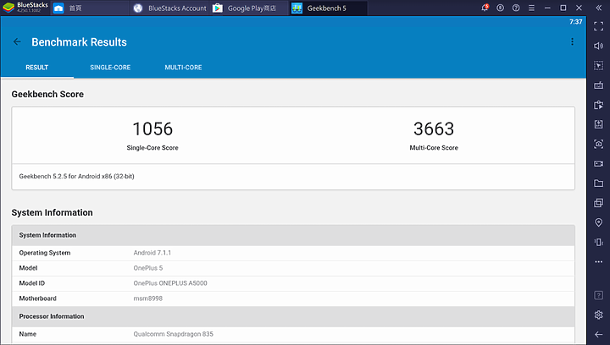Screen dimensions: 610x345
Task: Switch to the MULTI-CORE tab
Action: [183, 68]
